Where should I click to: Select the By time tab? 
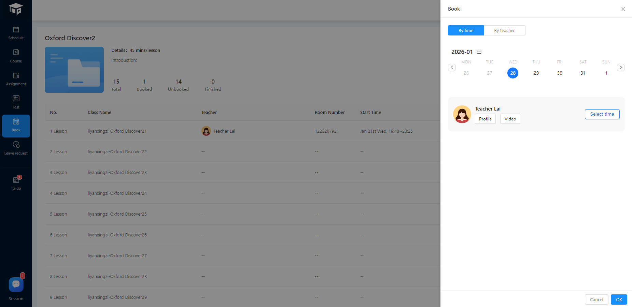click(466, 30)
